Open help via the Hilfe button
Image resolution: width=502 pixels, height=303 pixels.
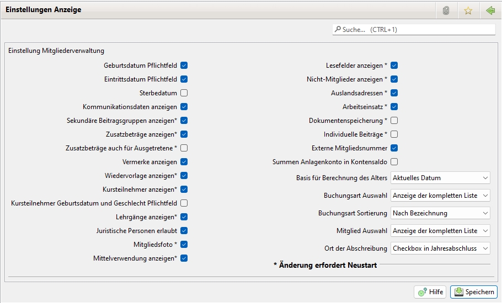430,292
